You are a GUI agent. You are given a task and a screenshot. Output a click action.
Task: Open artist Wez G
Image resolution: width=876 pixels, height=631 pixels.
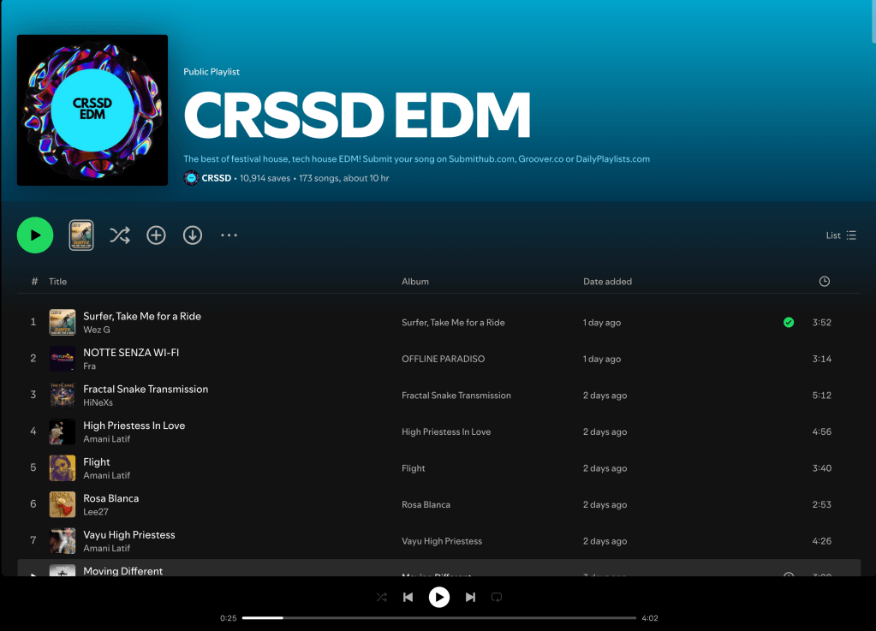[x=97, y=330]
